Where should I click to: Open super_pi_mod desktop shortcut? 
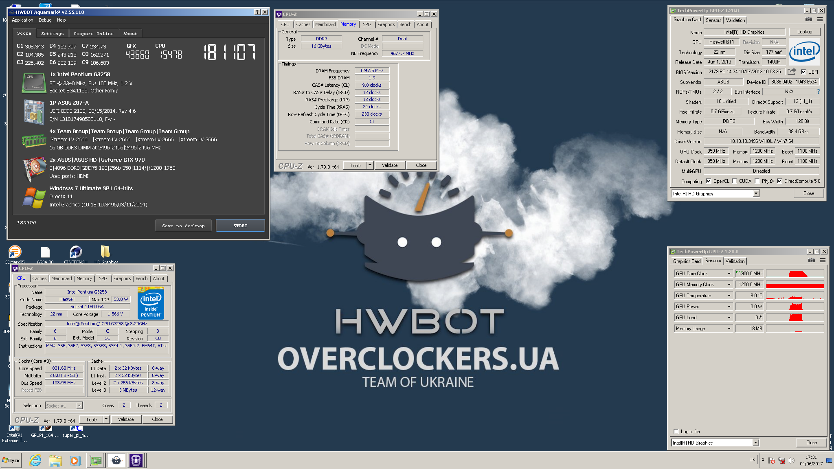click(x=76, y=432)
